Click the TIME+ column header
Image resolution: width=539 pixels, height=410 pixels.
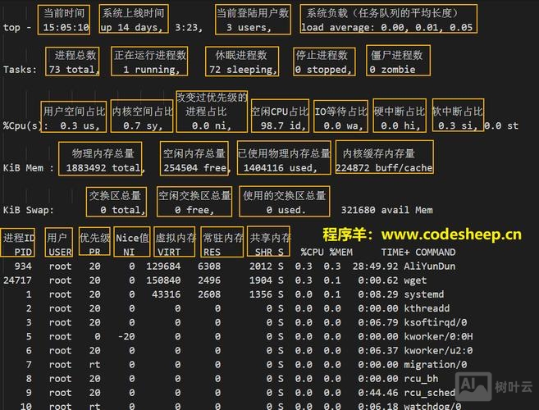[x=396, y=252]
